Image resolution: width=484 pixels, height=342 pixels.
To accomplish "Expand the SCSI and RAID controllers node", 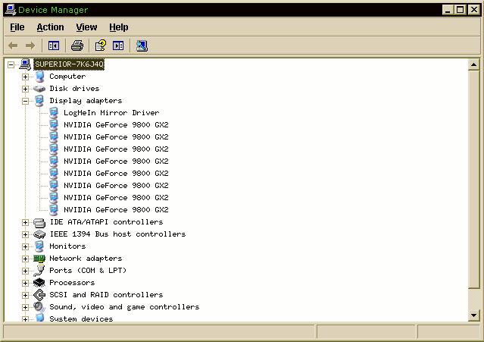I will 25,295.
